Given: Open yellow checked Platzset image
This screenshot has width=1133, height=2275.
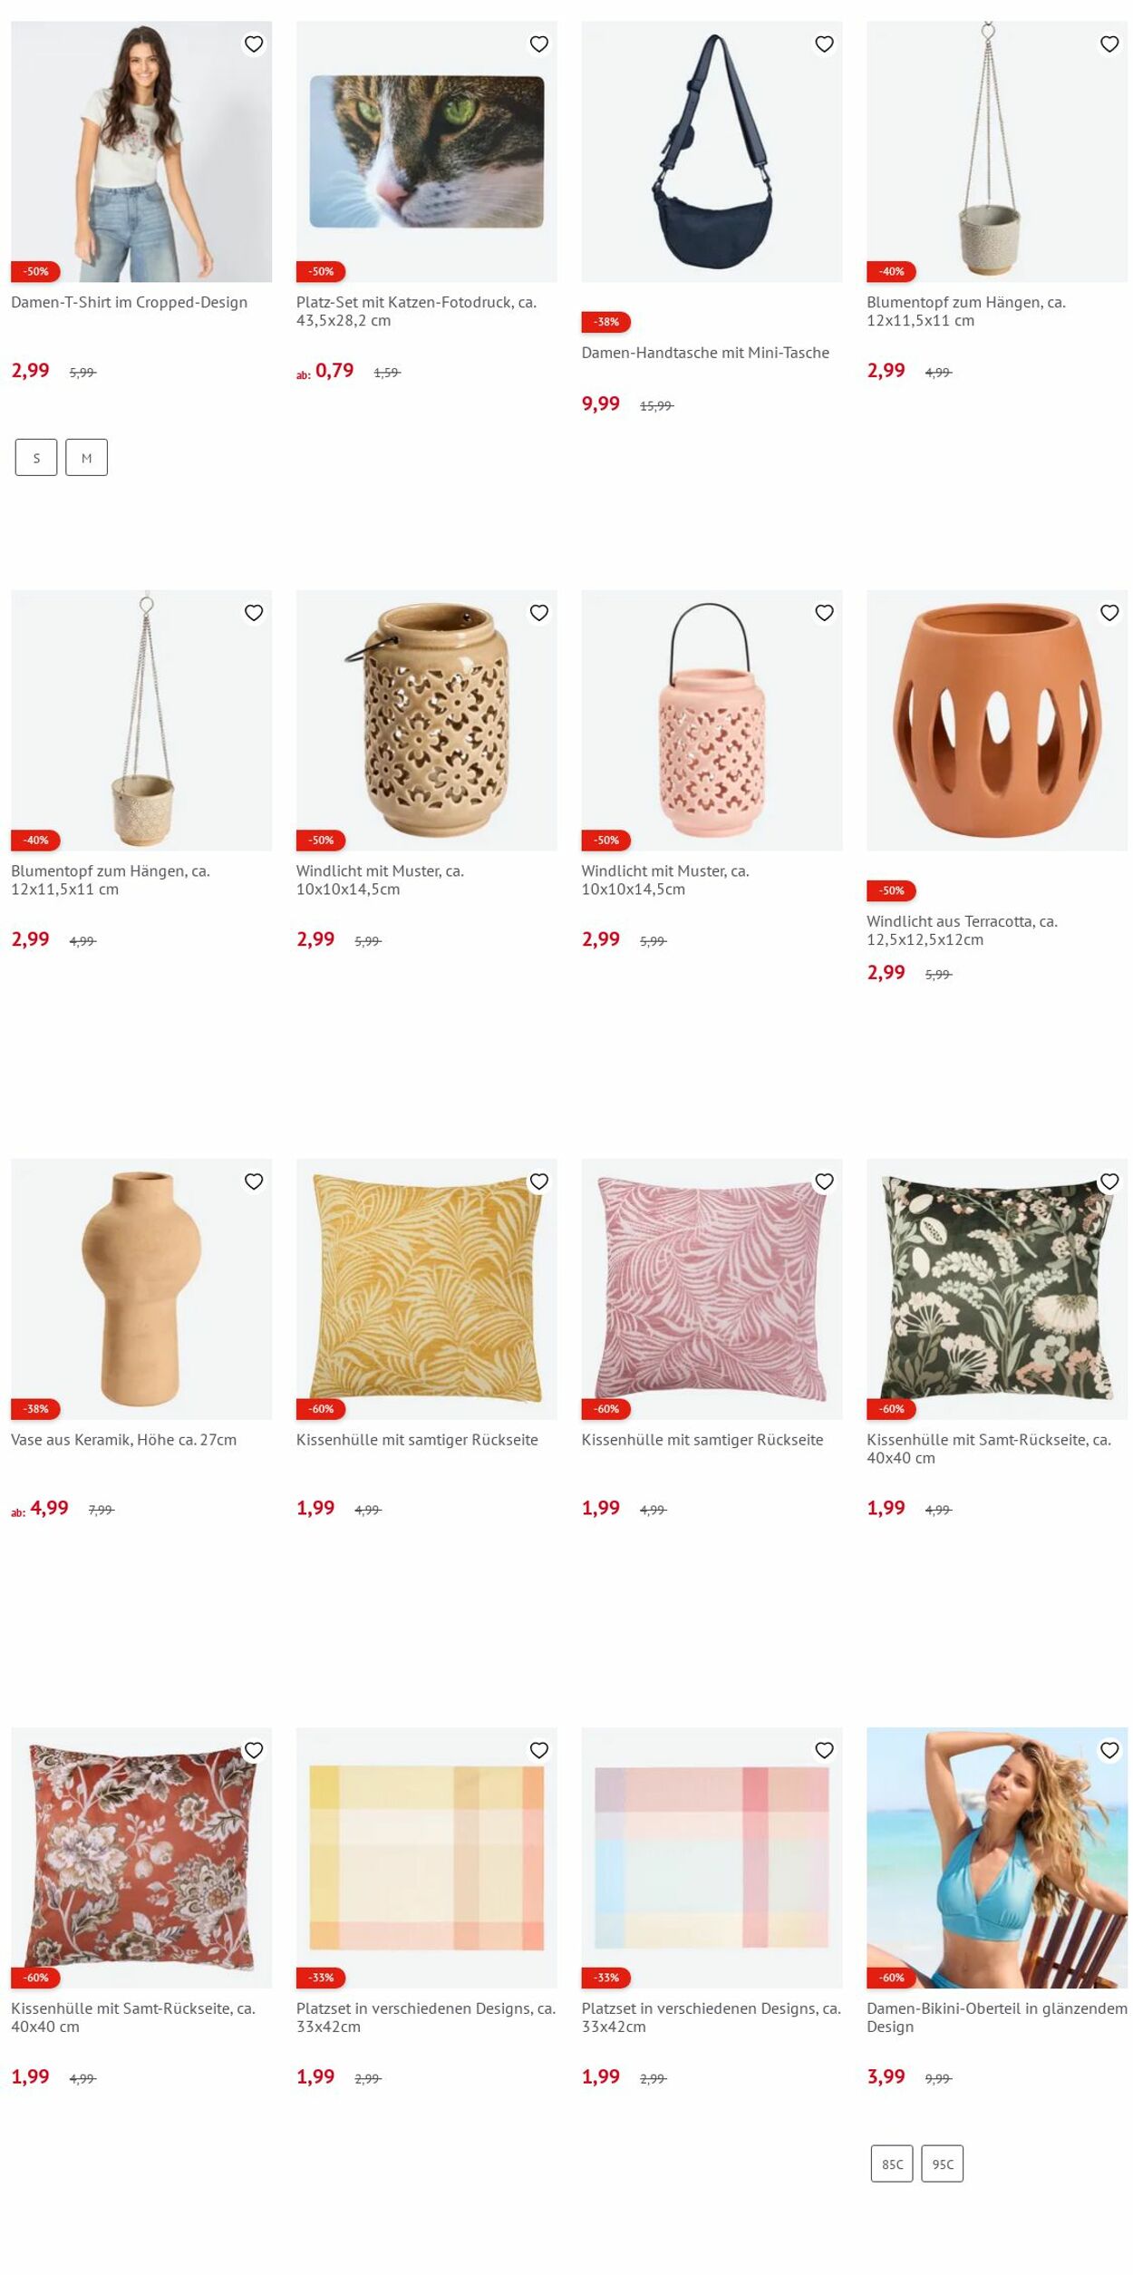Looking at the screenshot, I should [426, 1858].
